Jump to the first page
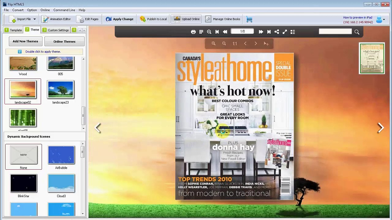Screen dimensions: 392x220 tap(217, 32)
